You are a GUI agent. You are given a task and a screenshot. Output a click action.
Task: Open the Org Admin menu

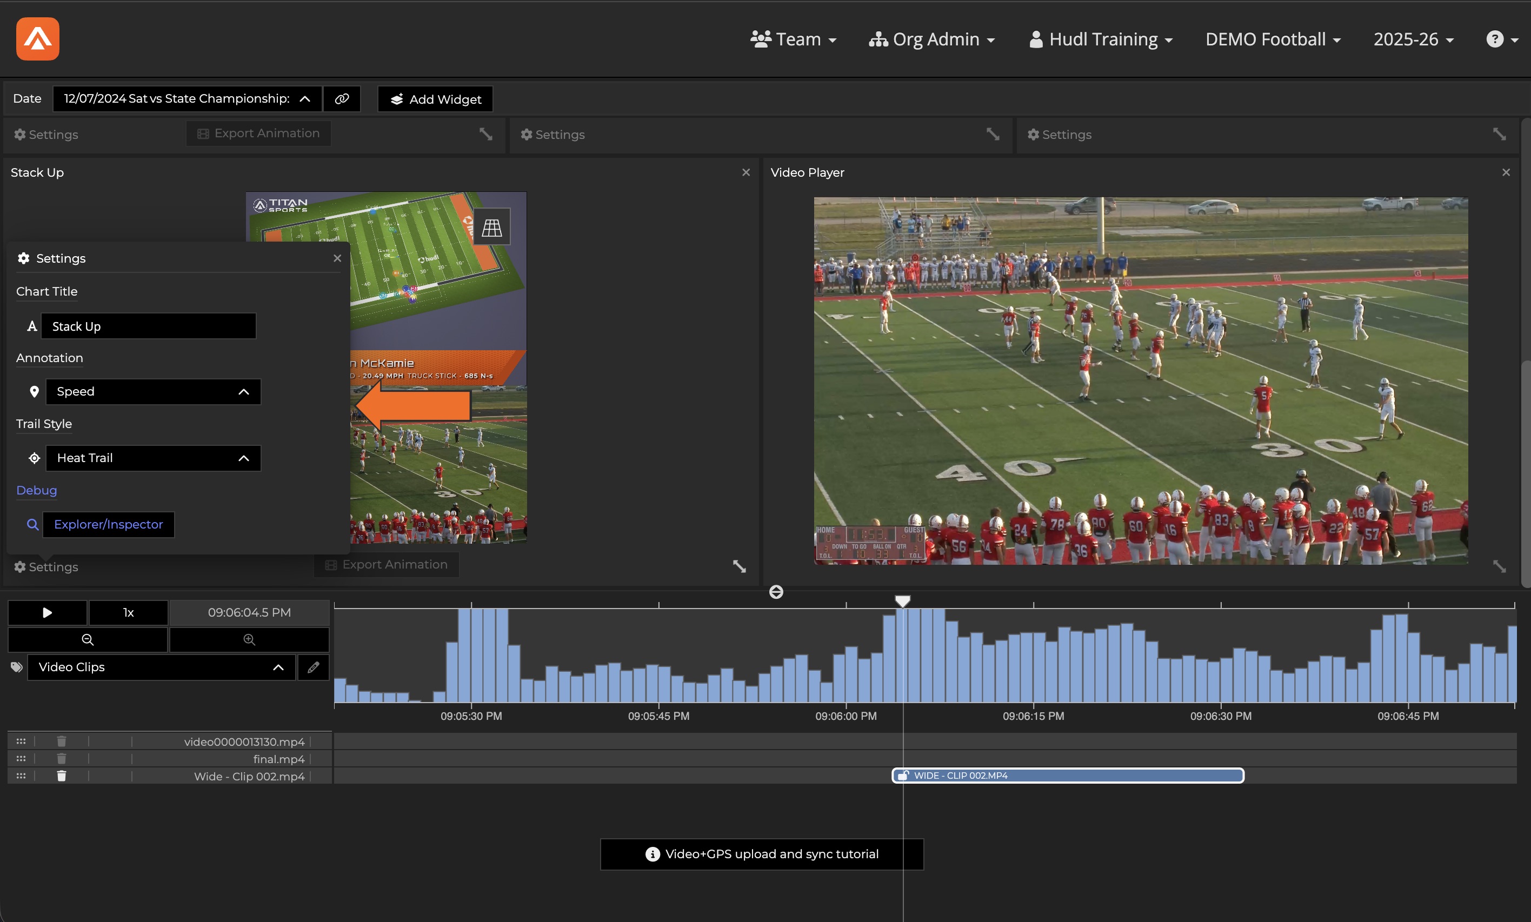(x=932, y=39)
